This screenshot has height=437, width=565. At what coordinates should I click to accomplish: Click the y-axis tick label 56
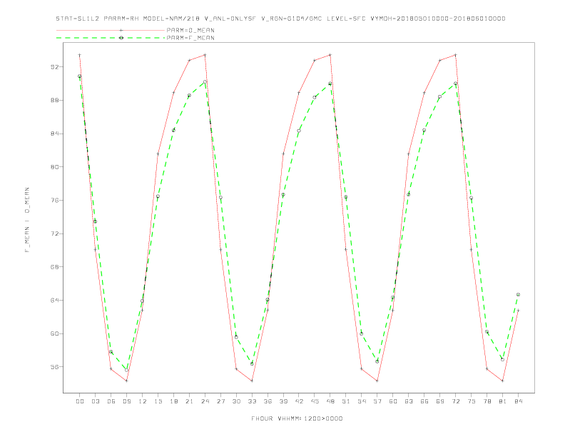[54, 367]
